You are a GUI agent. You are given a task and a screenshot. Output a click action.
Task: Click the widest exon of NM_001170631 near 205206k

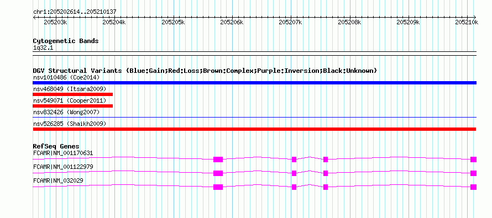point(218,159)
